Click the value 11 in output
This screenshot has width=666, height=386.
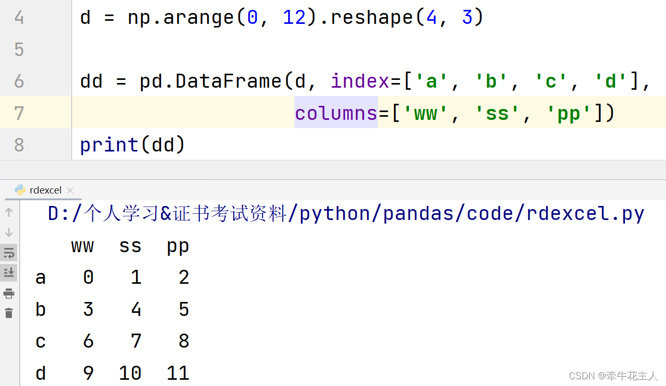pos(178,373)
